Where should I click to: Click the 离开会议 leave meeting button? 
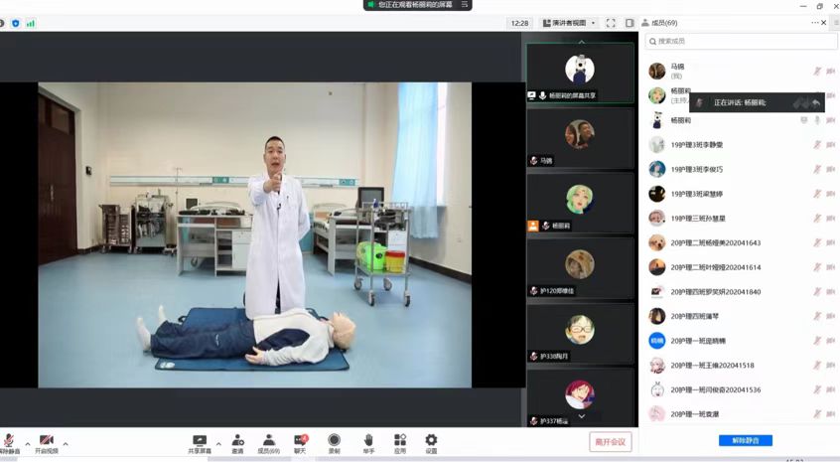point(610,442)
